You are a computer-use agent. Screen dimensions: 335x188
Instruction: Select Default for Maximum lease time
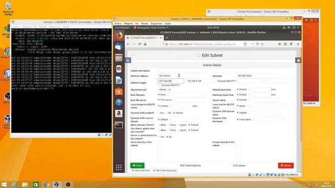click(x=238, y=95)
